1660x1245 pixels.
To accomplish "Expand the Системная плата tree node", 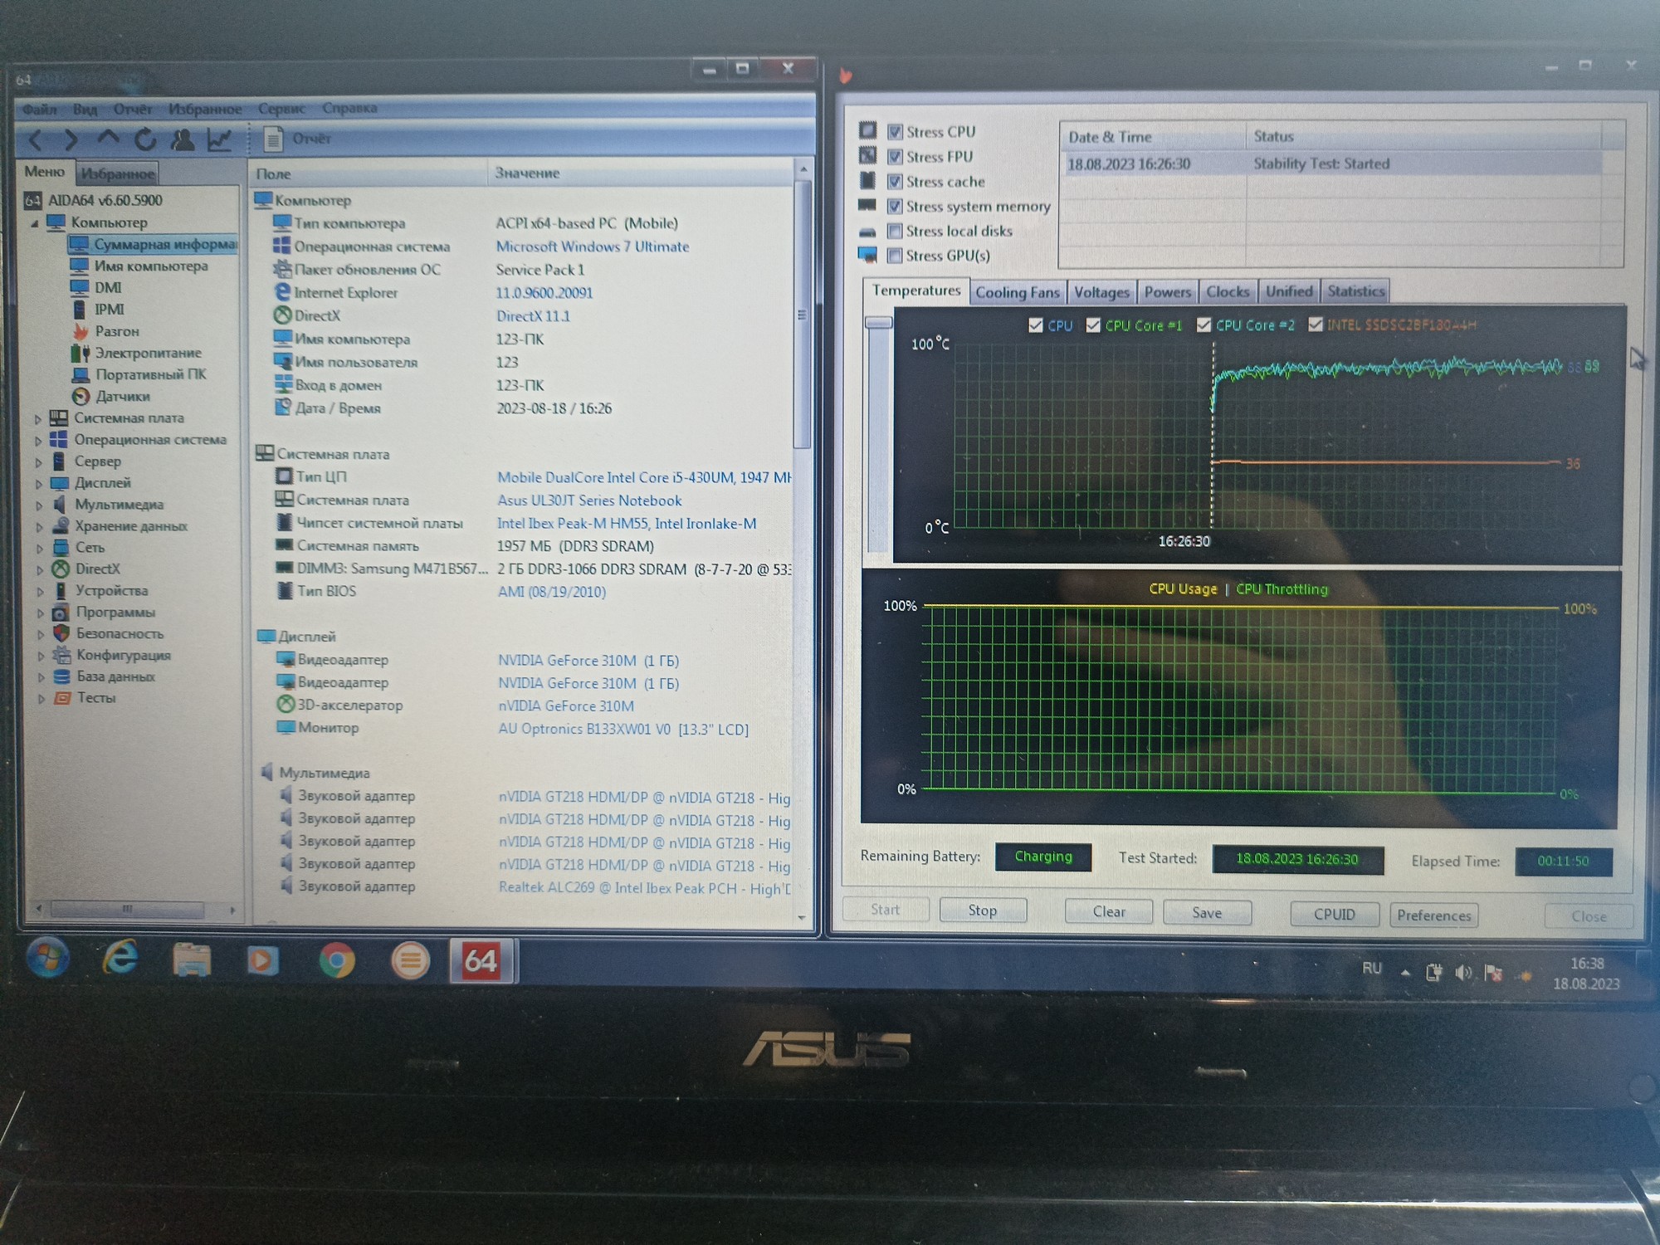I will (38, 419).
